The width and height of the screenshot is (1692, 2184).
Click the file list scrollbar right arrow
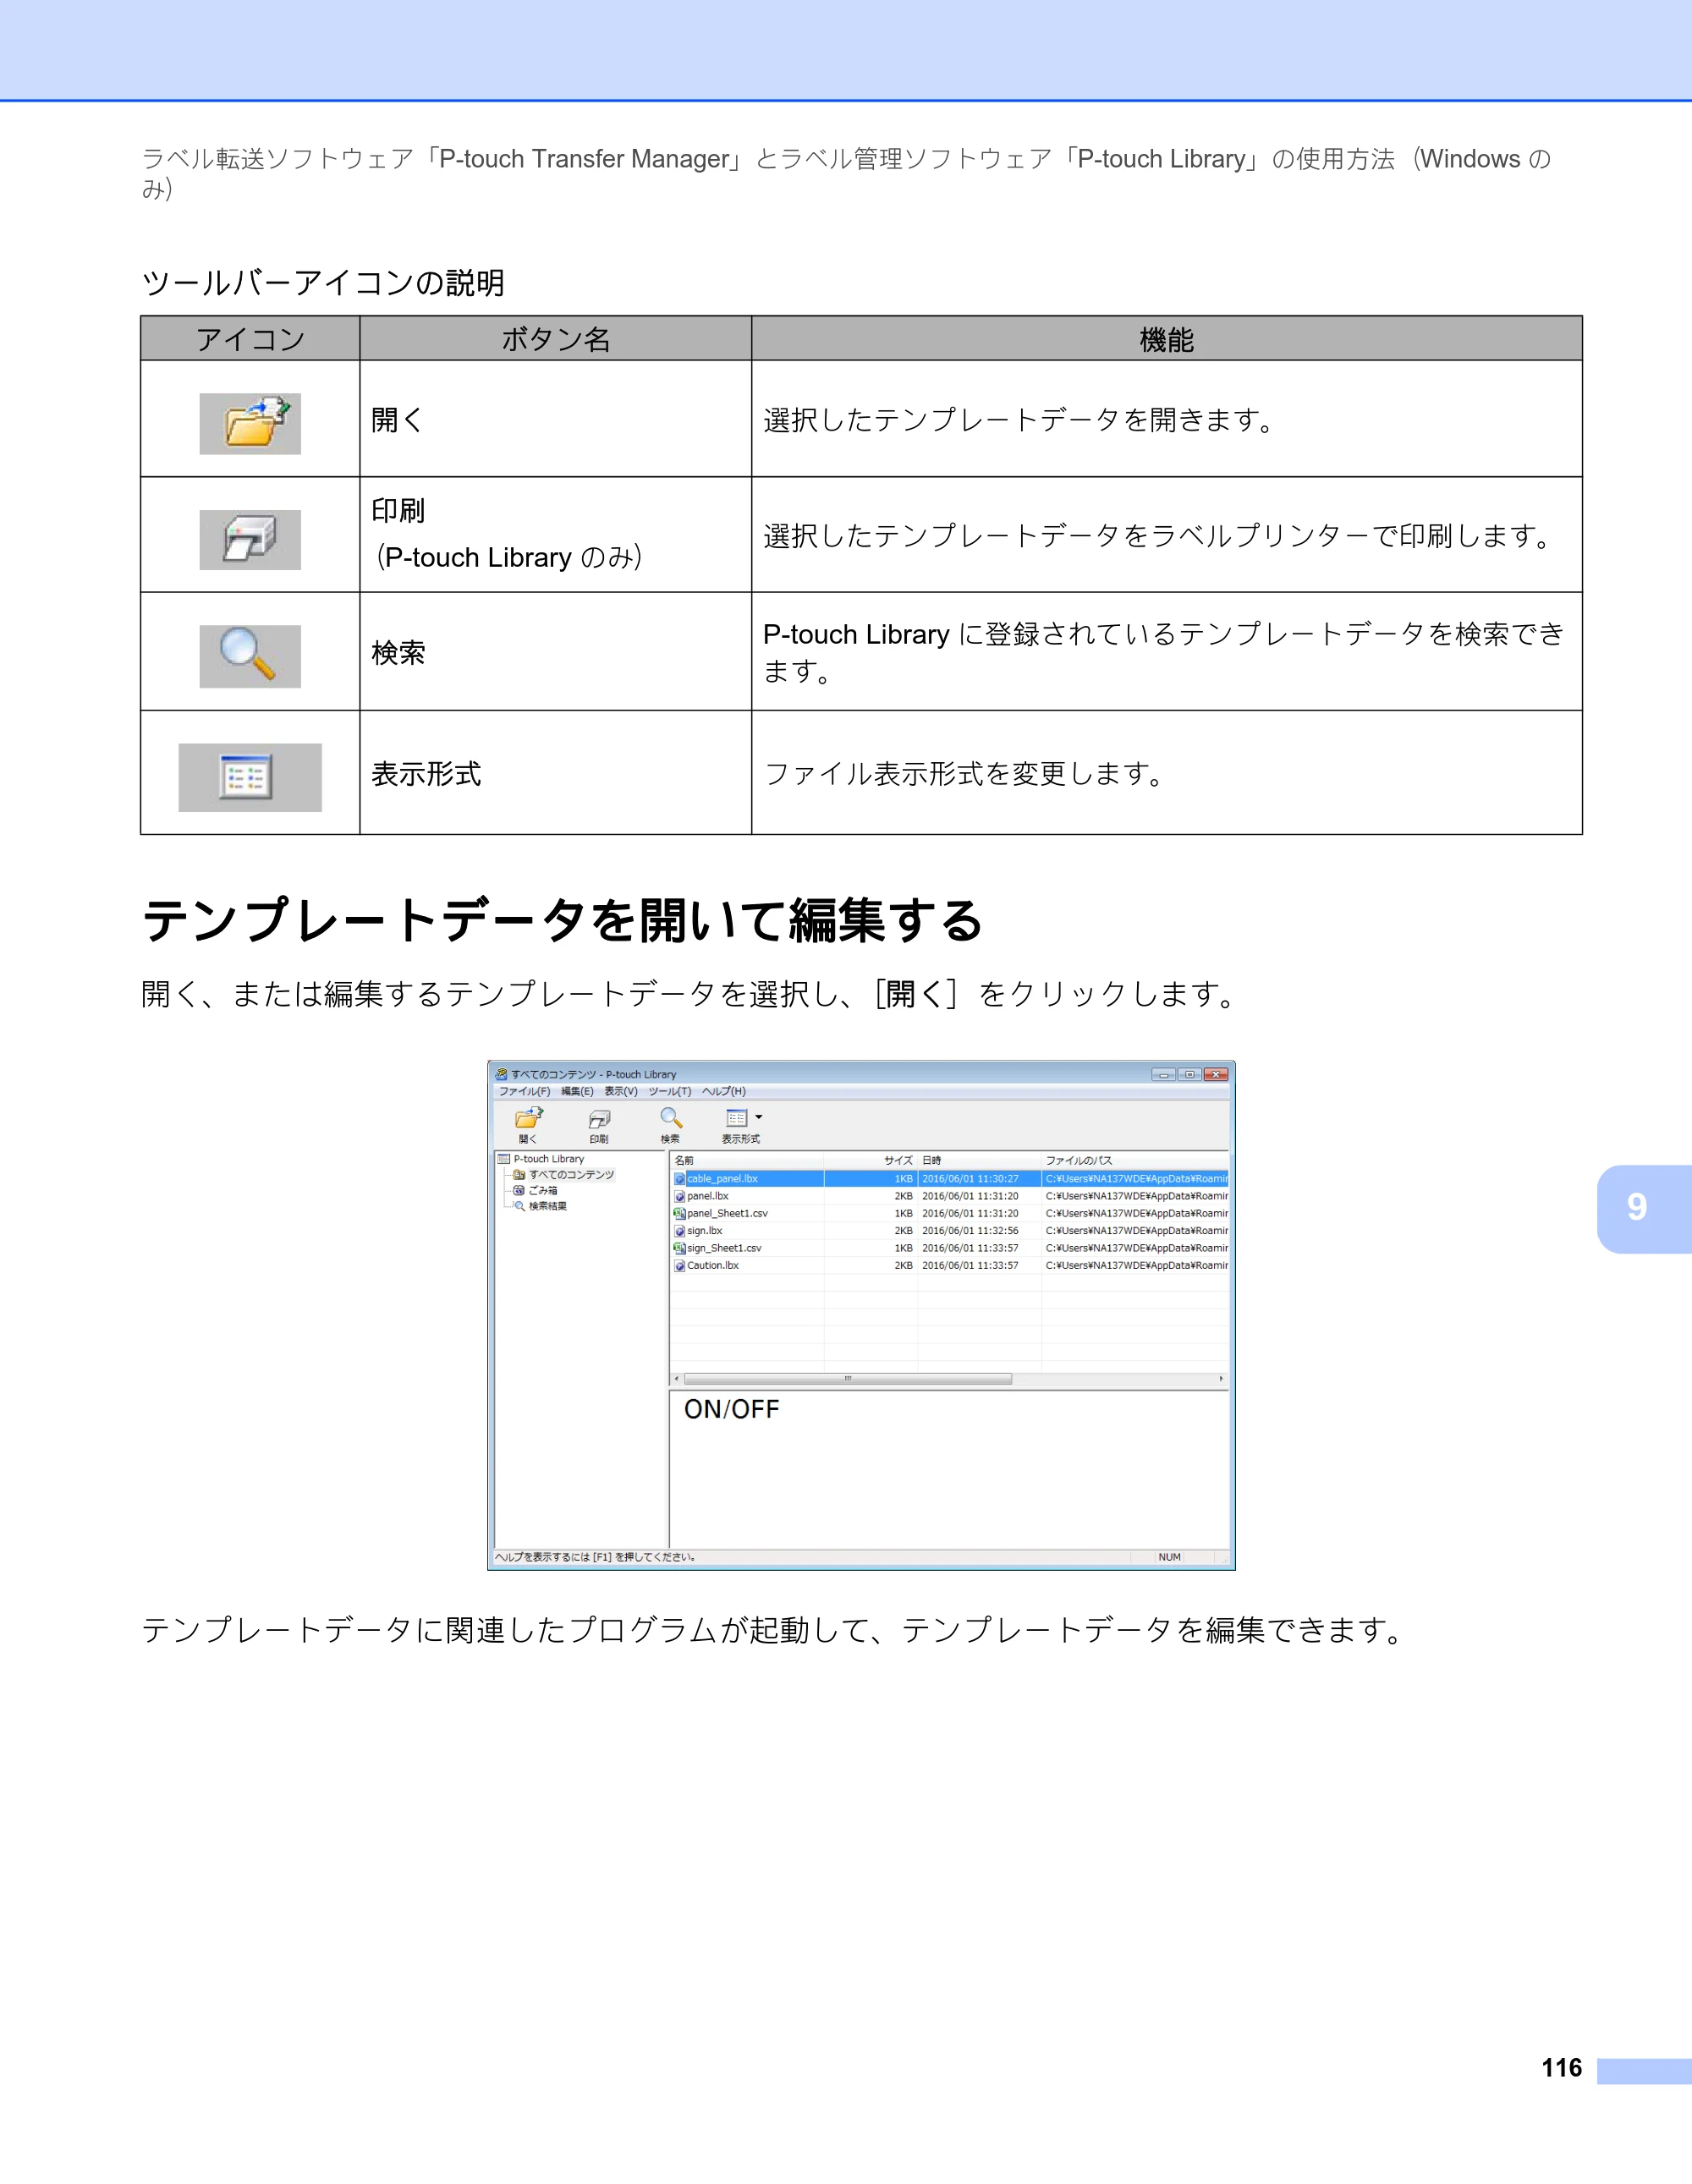1221,1379
